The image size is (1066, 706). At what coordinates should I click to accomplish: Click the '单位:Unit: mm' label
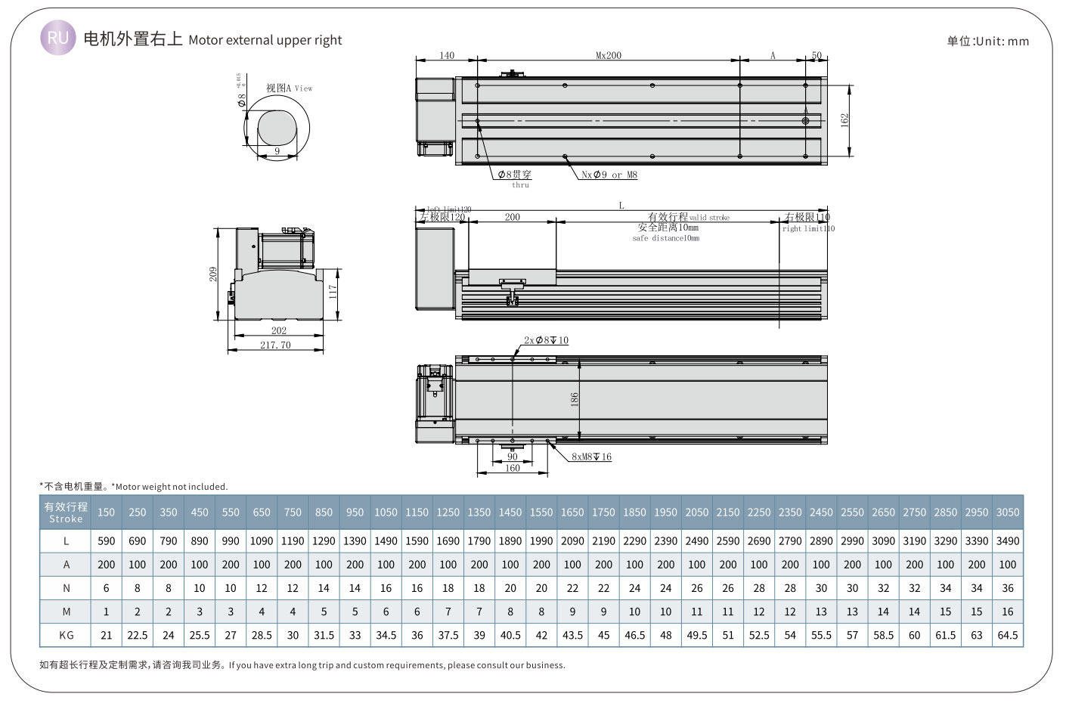[987, 41]
